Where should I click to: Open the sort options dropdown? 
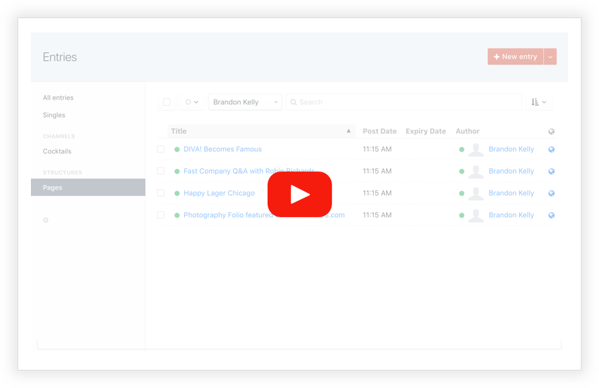click(x=538, y=102)
